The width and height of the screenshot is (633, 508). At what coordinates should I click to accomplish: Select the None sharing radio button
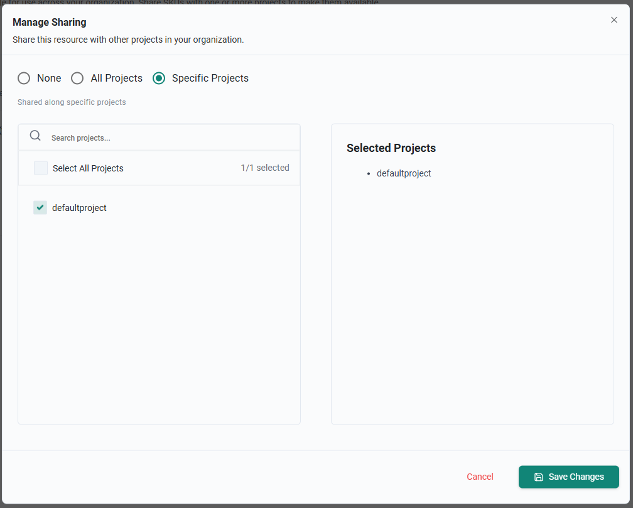[24, 78]
